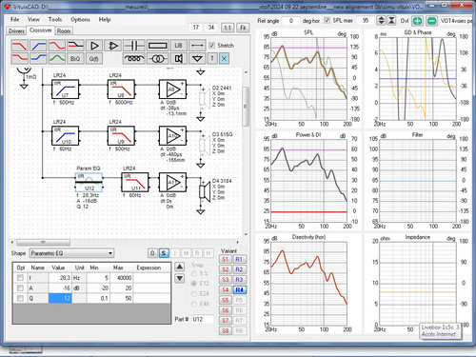Add the gain amplifier double-triangle component
The height and width of the screenshot is (357, 476).
tap(113, 46)
